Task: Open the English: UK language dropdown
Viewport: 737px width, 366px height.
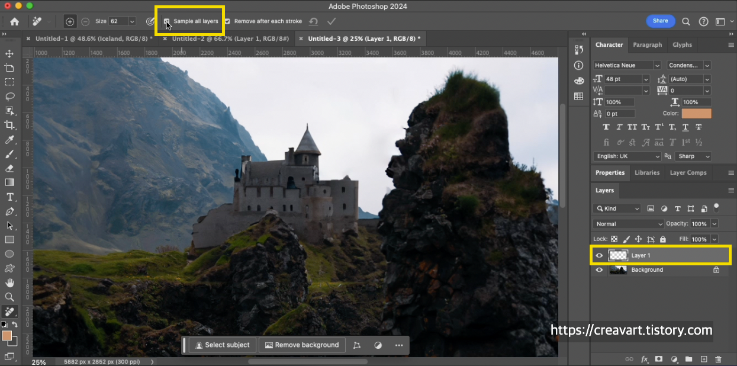Action: point(627,156)
